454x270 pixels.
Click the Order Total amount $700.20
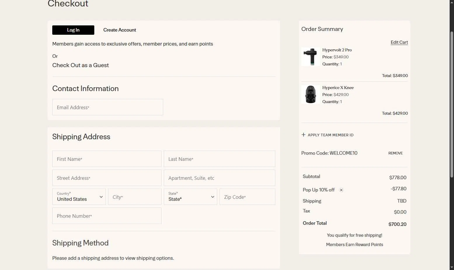(397, 224)
